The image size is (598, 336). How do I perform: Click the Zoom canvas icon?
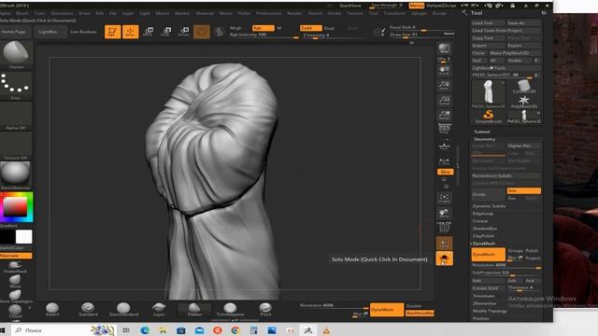click(x=444, y=85)
